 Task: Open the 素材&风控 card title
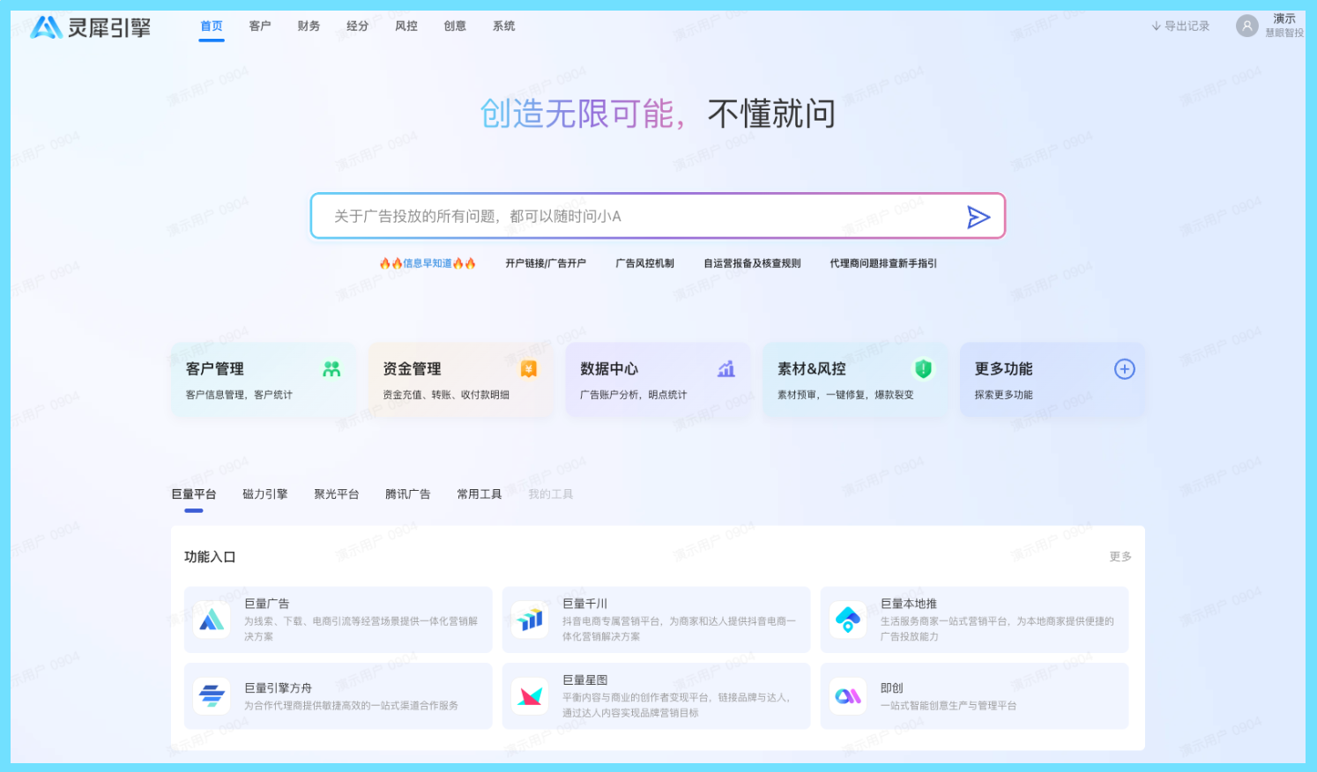click(x=812, y=369)
